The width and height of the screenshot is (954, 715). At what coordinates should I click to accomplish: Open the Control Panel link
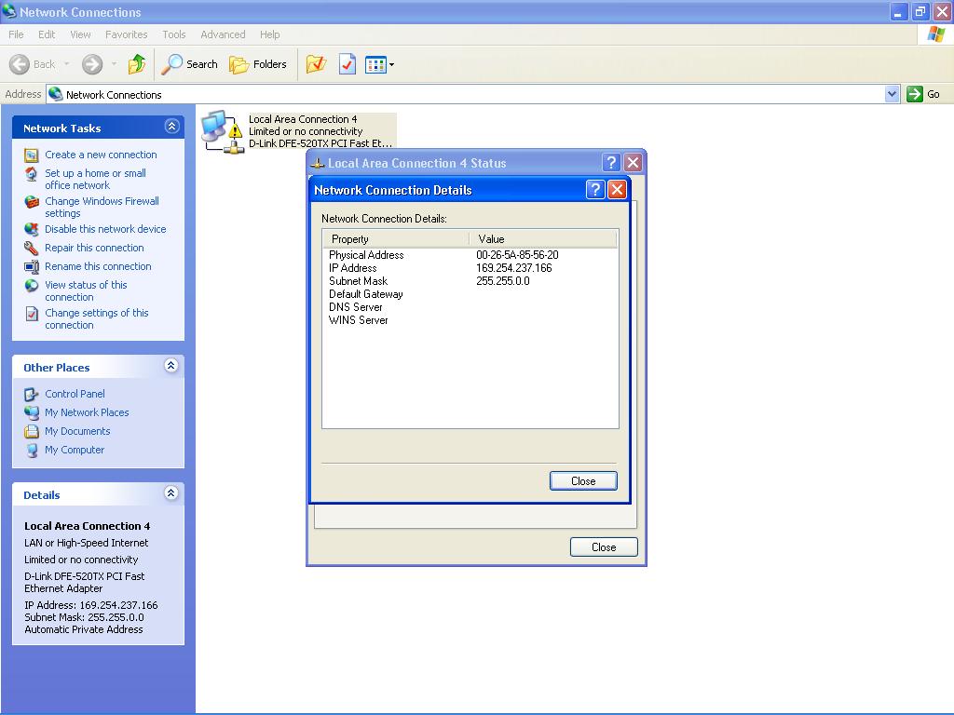pos(75,394)
